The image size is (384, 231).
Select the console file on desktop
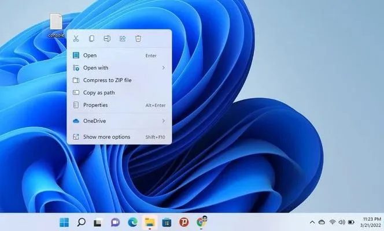point(56,25)
